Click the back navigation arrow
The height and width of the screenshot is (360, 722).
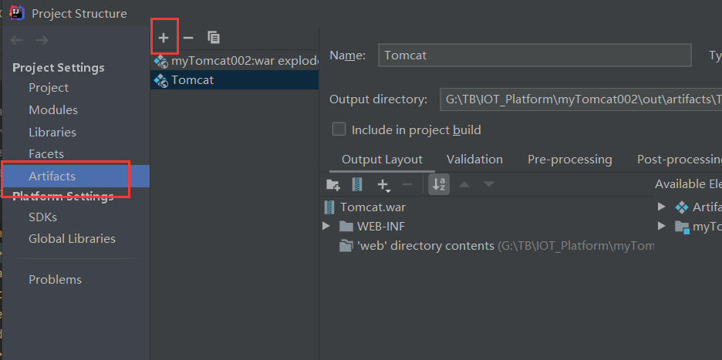pos(17,40)
